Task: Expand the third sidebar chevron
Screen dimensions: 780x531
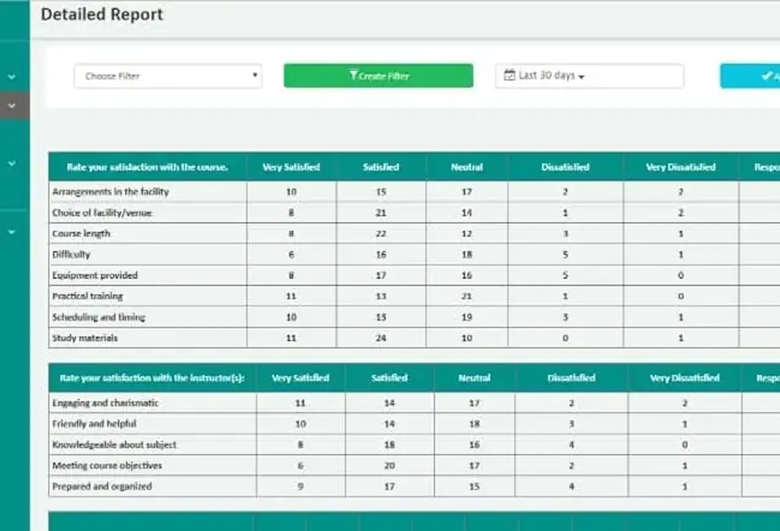Action: [x=12, y=164]
